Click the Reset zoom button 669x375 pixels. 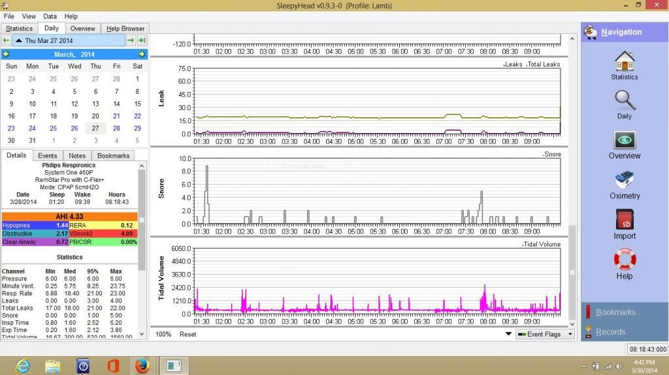click(188, 334)
